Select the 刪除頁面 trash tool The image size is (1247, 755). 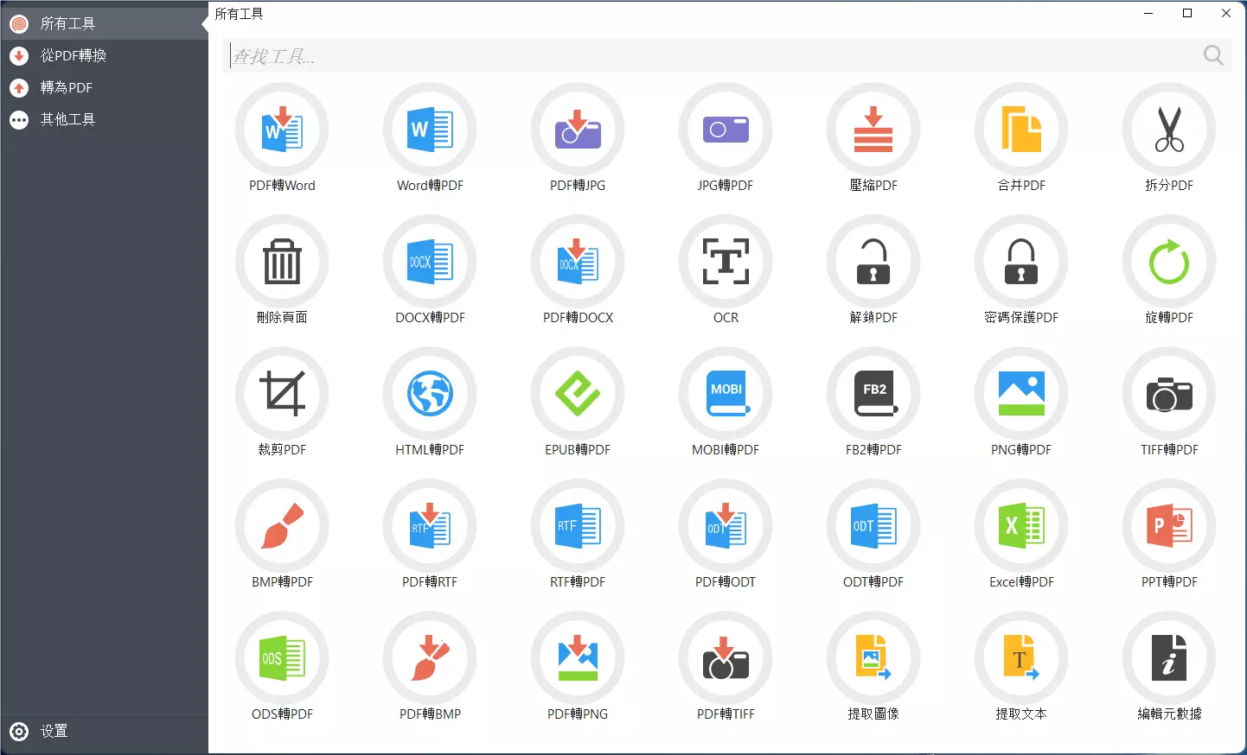pos(282,262)
